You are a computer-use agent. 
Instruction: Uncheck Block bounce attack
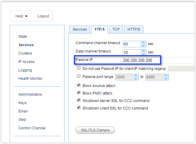[79, 85]
